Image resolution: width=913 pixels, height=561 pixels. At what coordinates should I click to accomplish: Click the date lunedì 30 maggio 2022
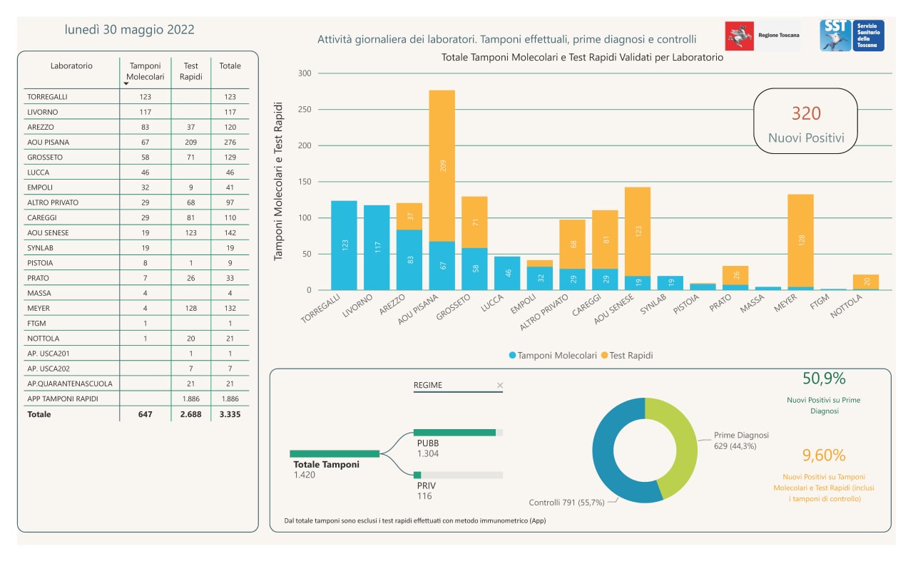click(x=129, y=30)
